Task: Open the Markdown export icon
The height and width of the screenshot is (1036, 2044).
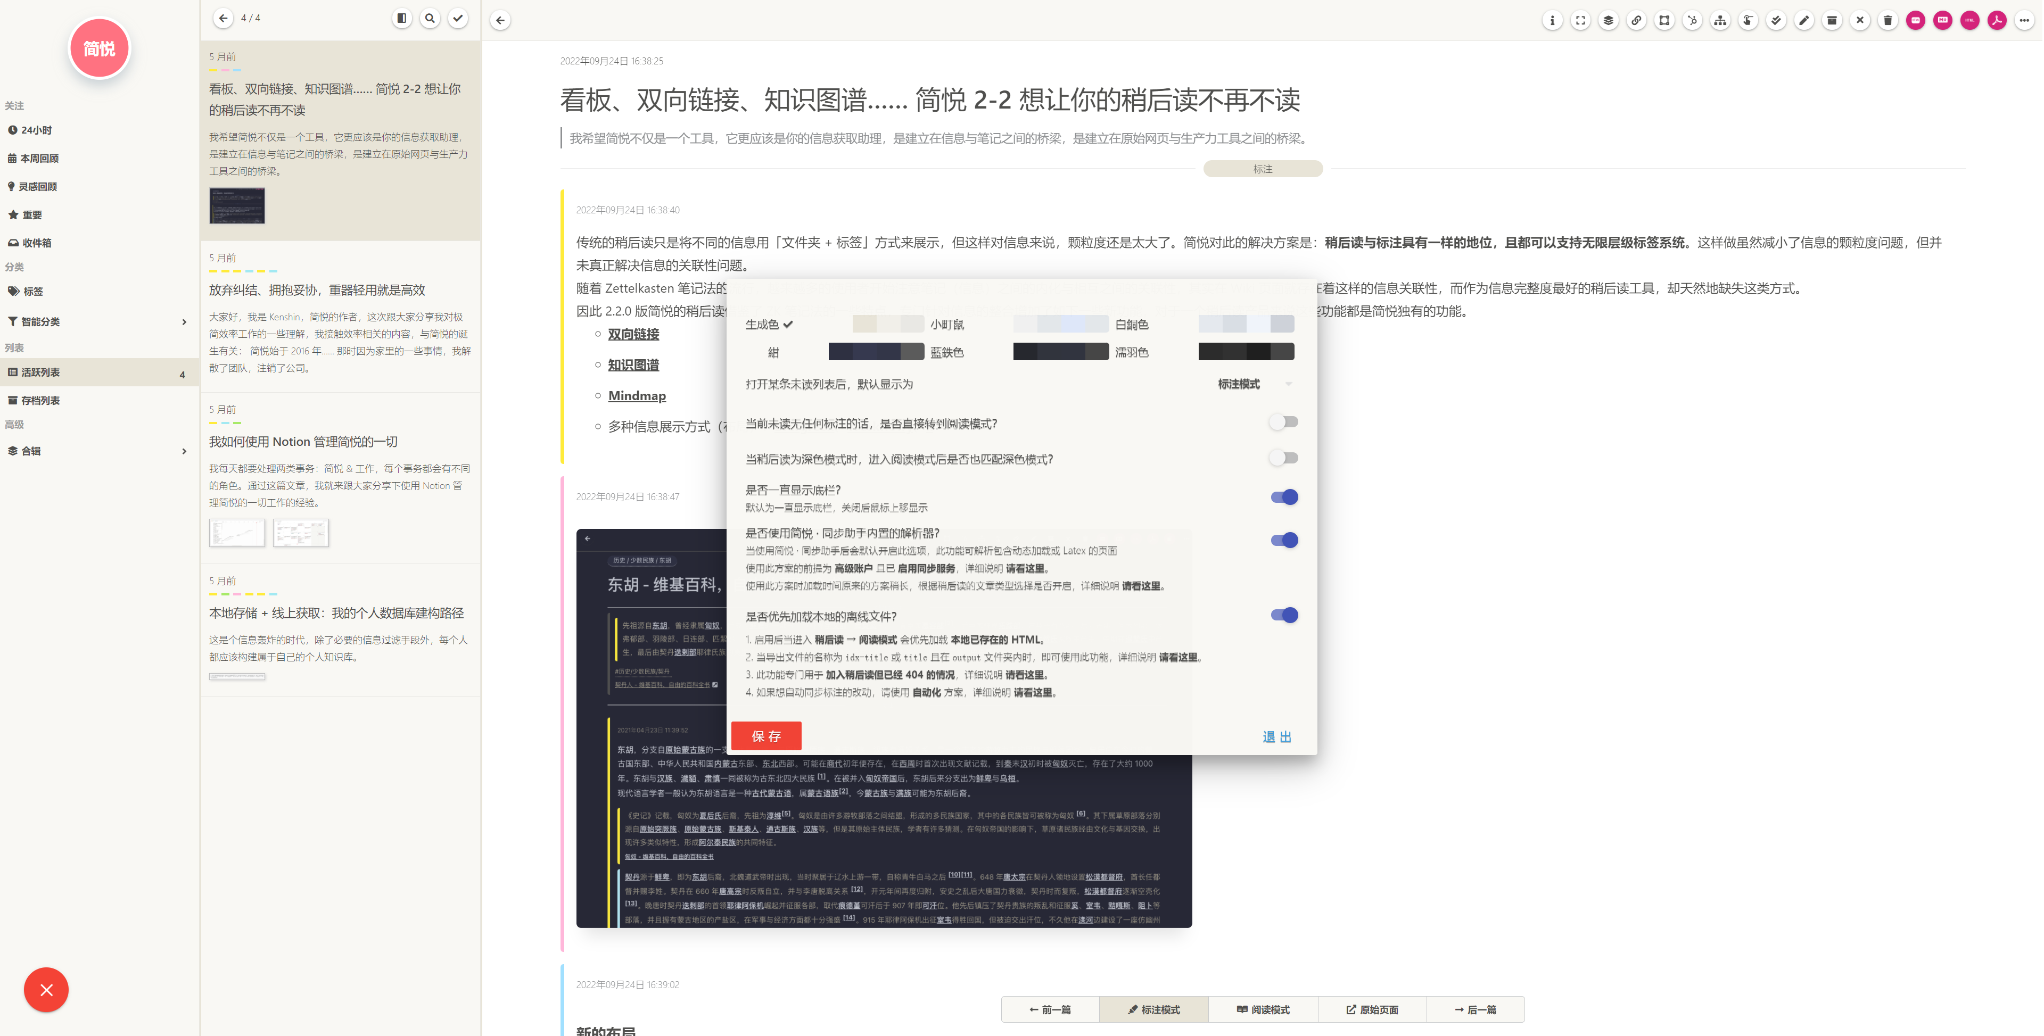Action: (x=1942, y=21)
